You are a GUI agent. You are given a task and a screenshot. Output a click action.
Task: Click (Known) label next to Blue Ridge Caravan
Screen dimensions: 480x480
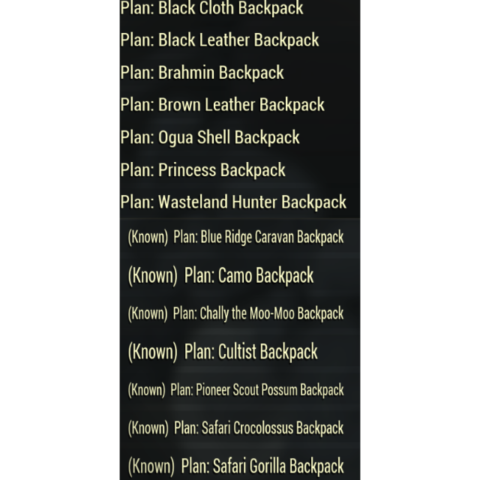[x=147, y=237]
